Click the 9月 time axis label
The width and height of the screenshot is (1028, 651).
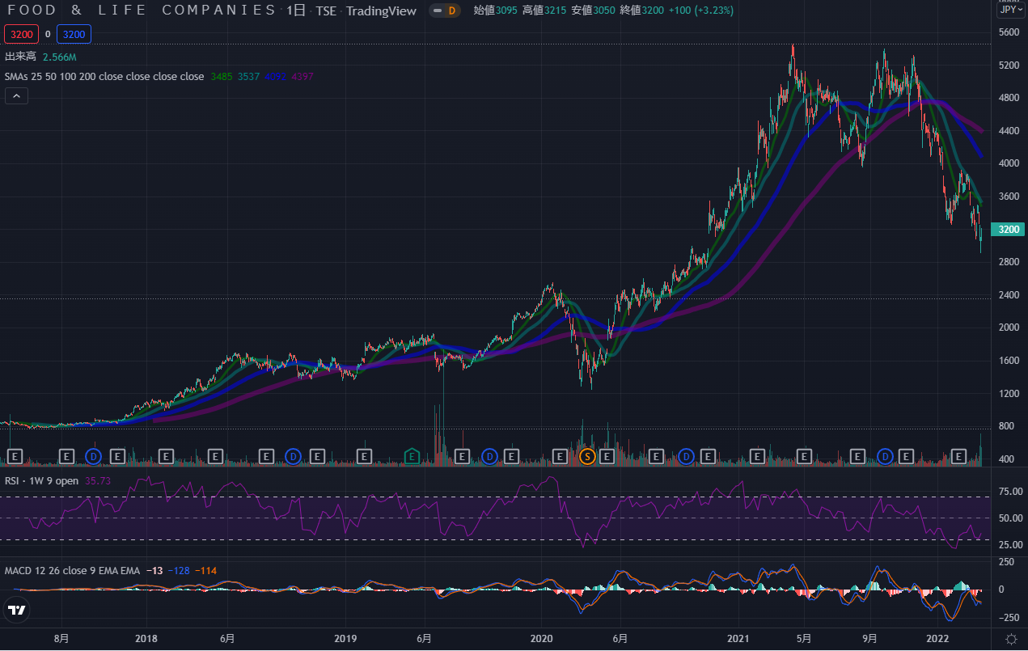point(870,639)
